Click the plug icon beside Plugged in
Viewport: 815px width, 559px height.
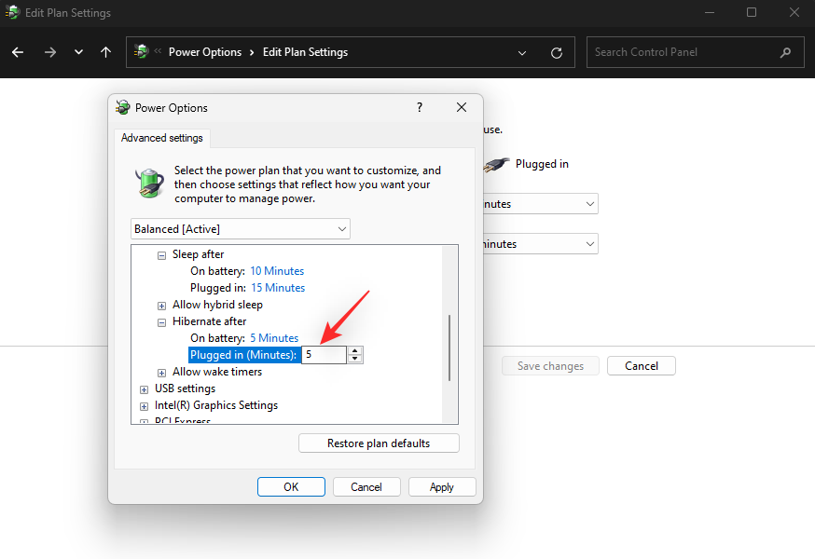(496, 165)
